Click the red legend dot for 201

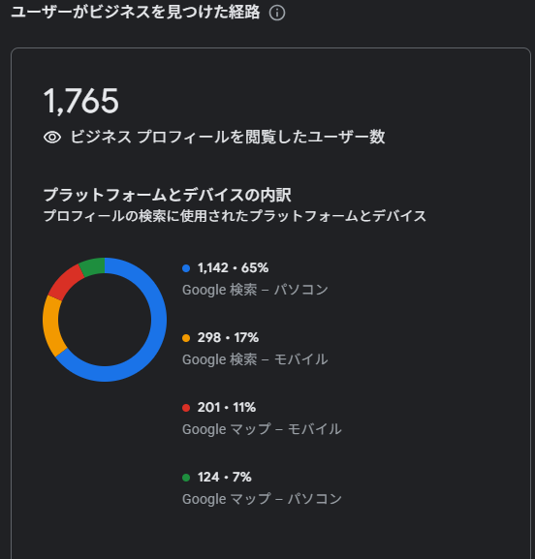[x=186, y=408]
